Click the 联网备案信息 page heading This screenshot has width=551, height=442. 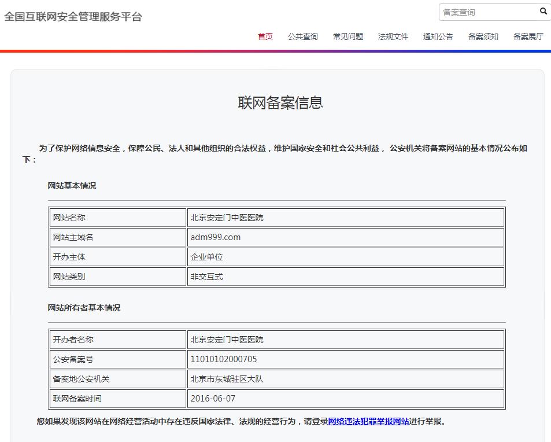point(280,102)
